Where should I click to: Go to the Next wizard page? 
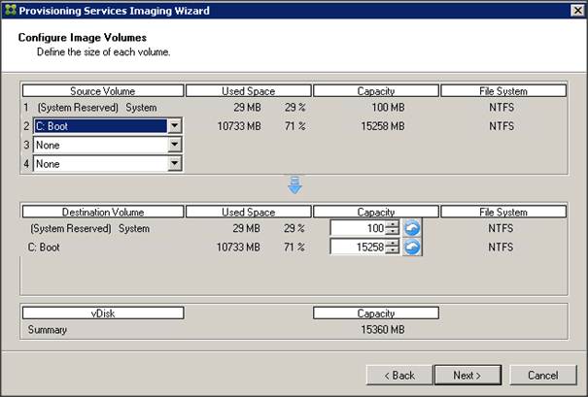467,375
